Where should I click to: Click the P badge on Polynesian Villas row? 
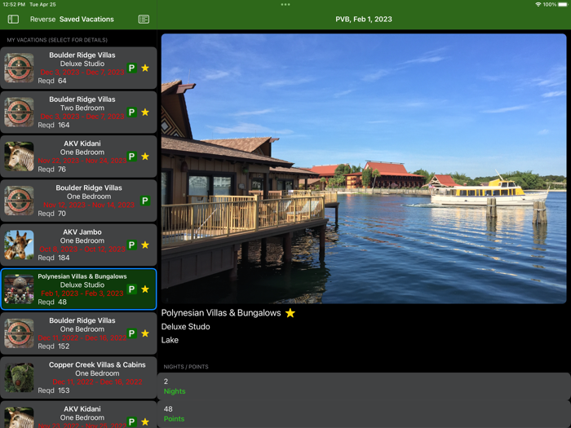click(x=132, y=289)
